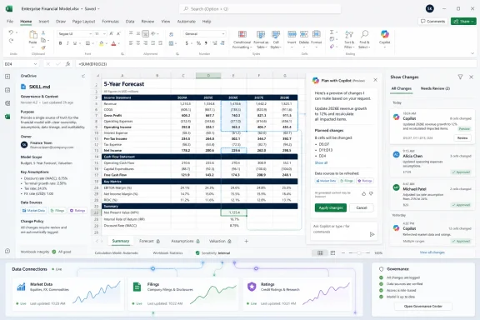Open the Share button dropdown

(472, 22)
